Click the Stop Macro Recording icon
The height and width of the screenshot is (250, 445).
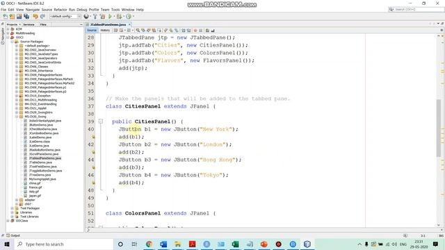click(201, 31)
